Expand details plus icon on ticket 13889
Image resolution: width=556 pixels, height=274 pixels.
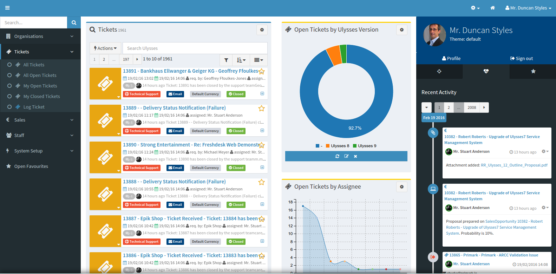[x=262, y=130]
